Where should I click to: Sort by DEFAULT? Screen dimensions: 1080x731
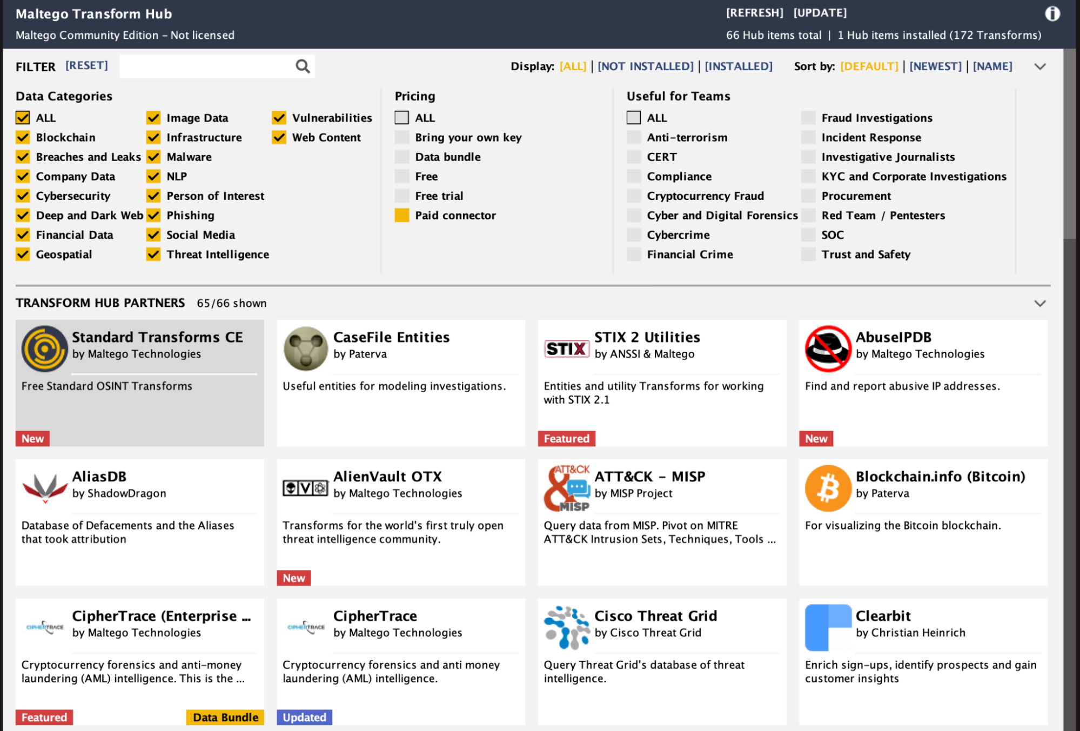click(x=869, y=66)
